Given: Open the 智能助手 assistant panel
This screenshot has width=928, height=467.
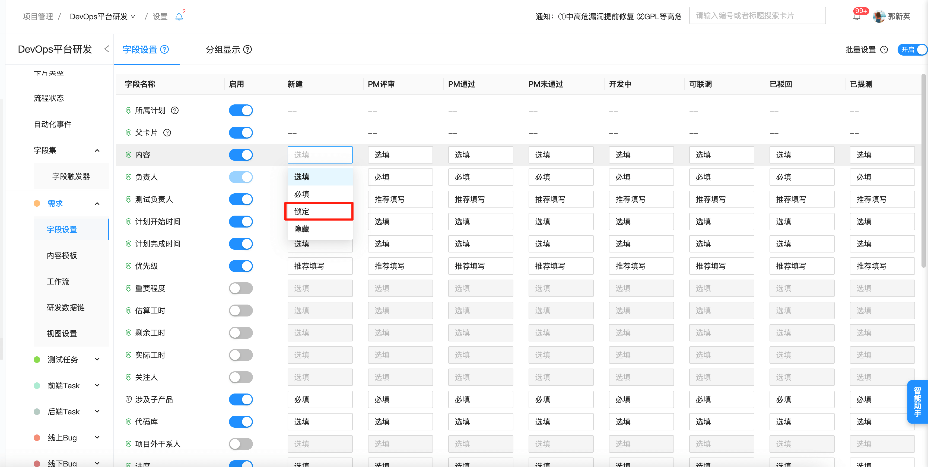Looking at the screenshot, I should 918,402.
